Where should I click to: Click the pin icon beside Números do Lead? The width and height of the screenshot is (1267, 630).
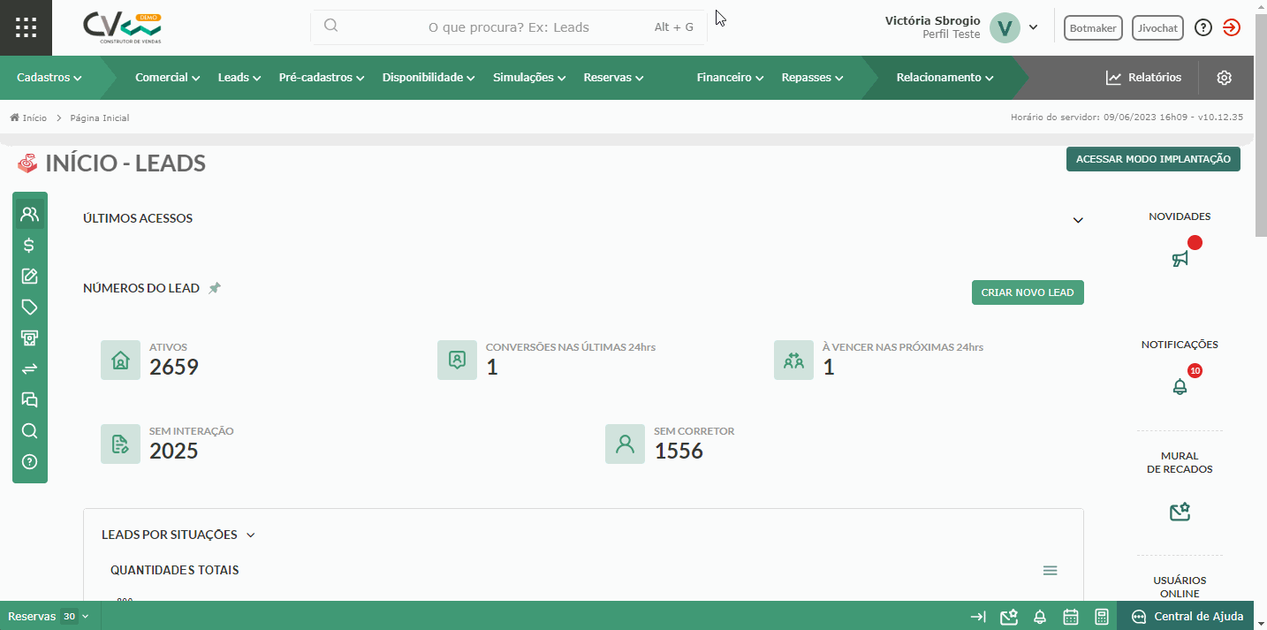pos(215,288)
